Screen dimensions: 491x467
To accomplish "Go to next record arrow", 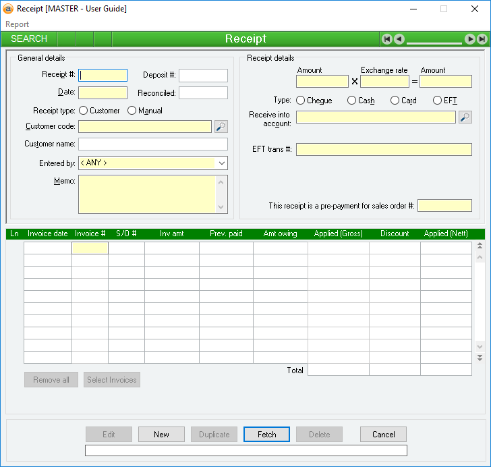I will point(470,39).
